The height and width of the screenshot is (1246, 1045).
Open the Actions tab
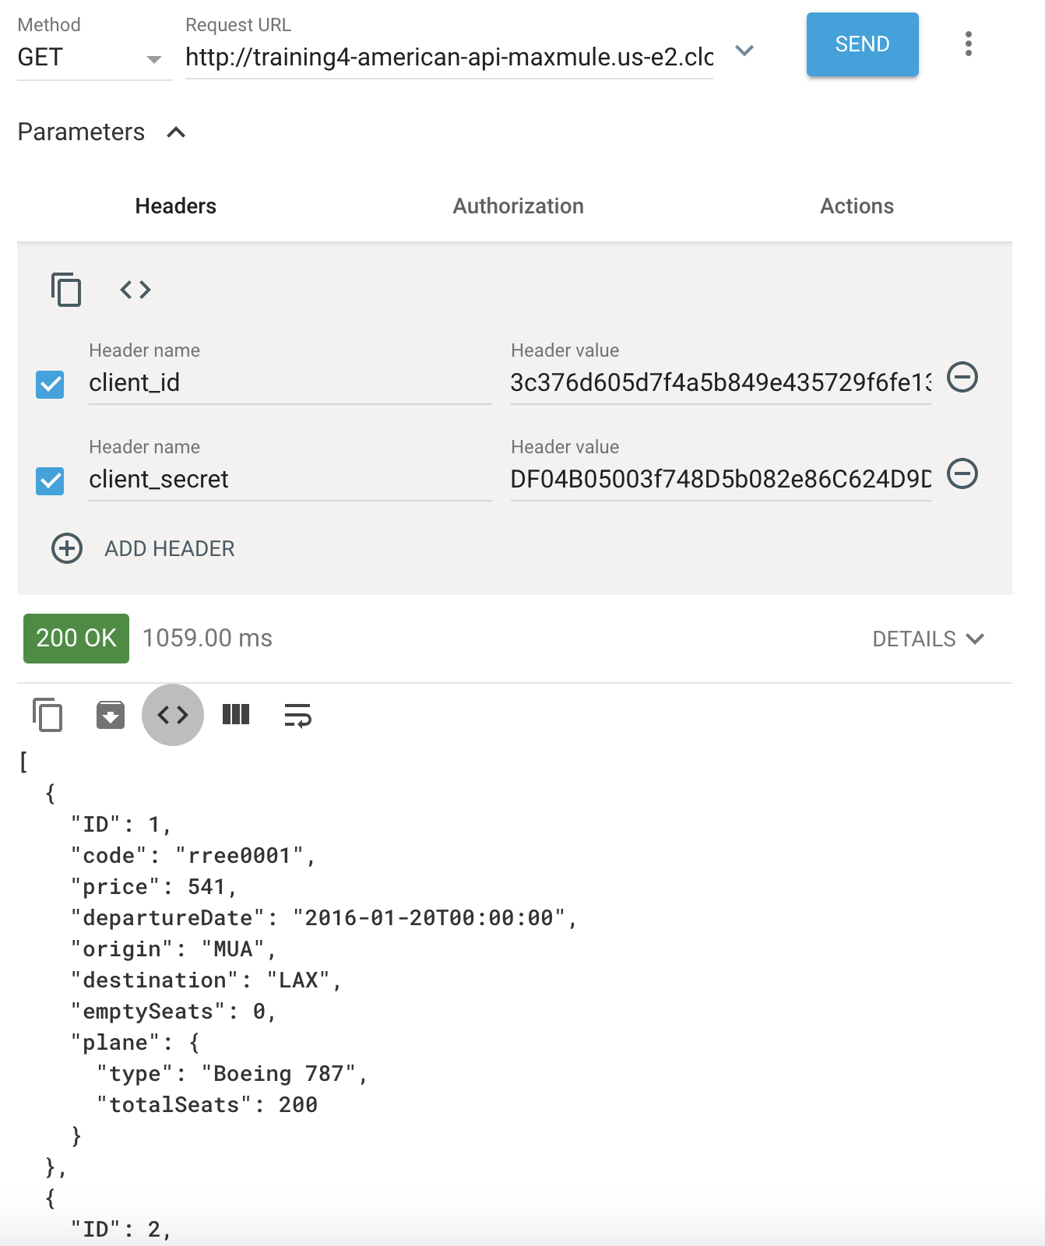(x=857, y=206)
